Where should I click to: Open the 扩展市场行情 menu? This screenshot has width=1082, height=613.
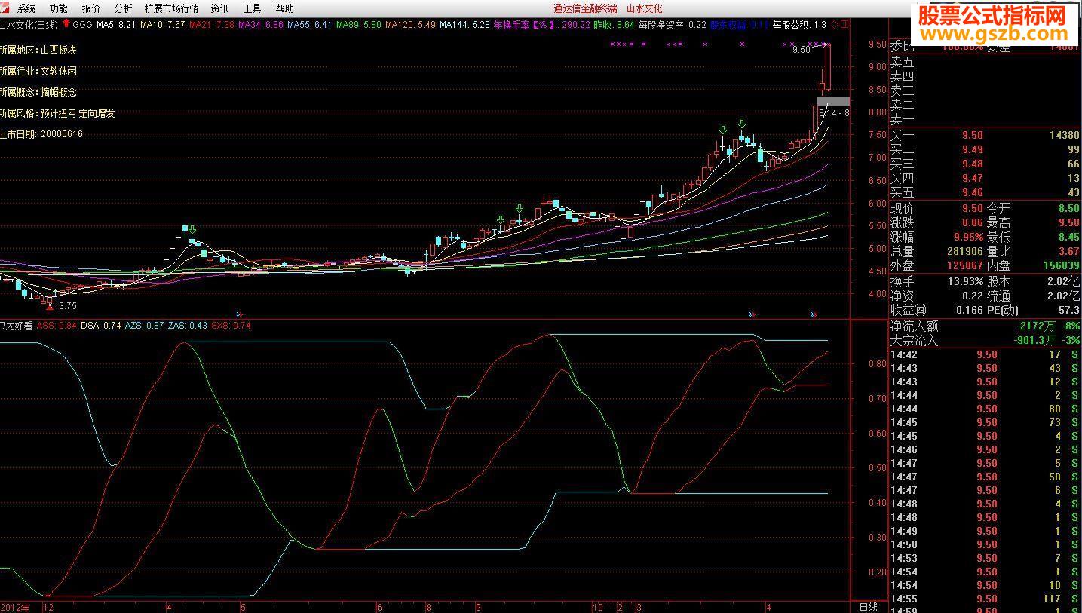click(x=171, y=8)
